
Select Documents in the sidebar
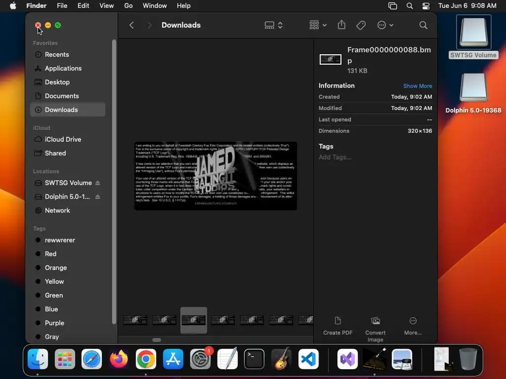(67, 96)
